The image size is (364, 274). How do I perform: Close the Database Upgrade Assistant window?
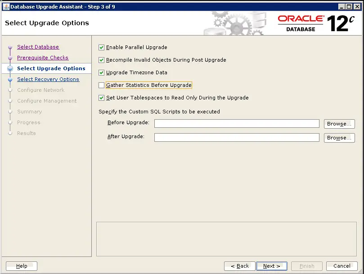click(x=357, y=7)
